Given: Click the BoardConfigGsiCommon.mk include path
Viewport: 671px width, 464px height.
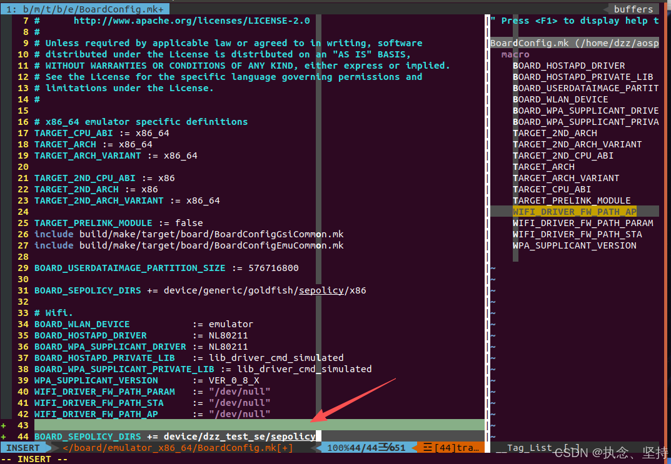Looking at the screenshot, I should coord(211,234).
